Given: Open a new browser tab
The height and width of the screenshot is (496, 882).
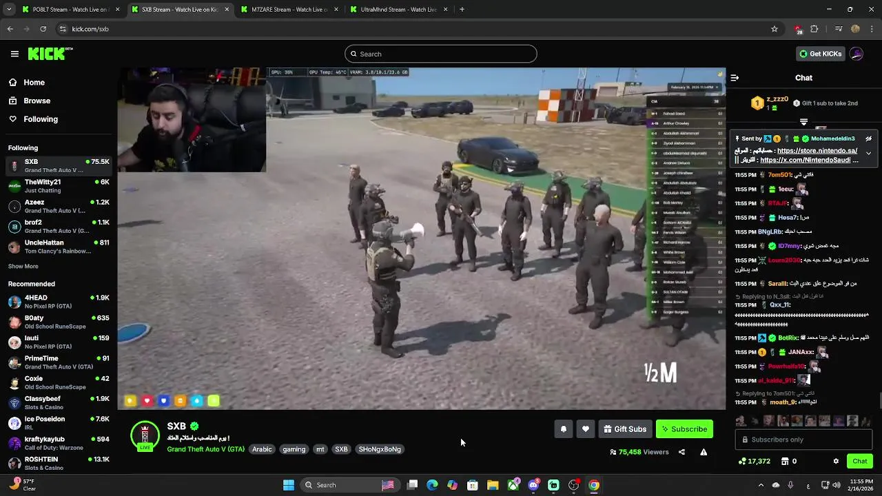Looking at the screenshot, I should coord(462,10).
